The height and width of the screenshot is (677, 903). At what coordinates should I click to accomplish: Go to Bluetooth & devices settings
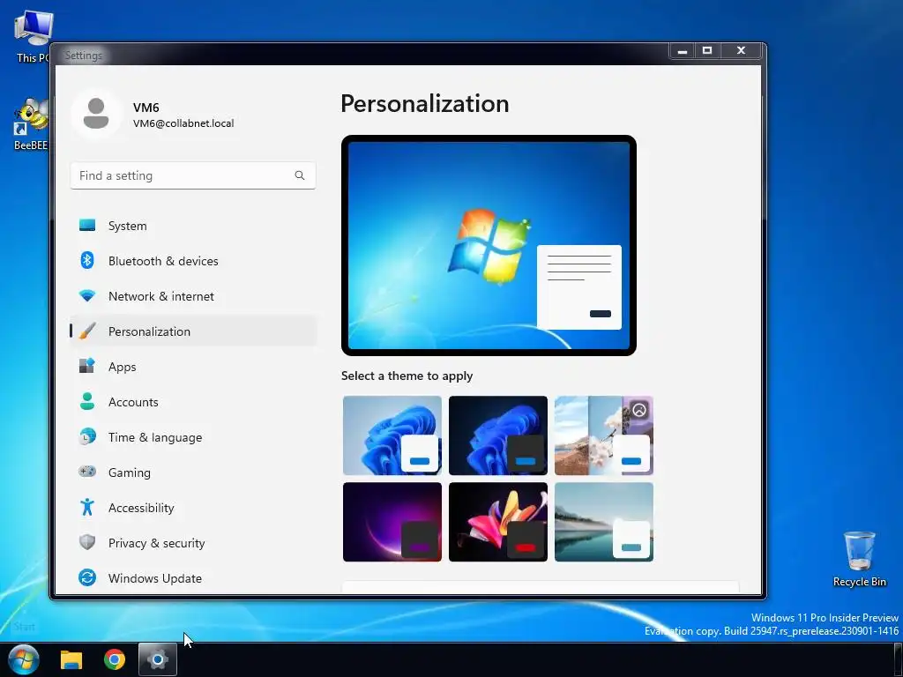(x=193, y=261)
